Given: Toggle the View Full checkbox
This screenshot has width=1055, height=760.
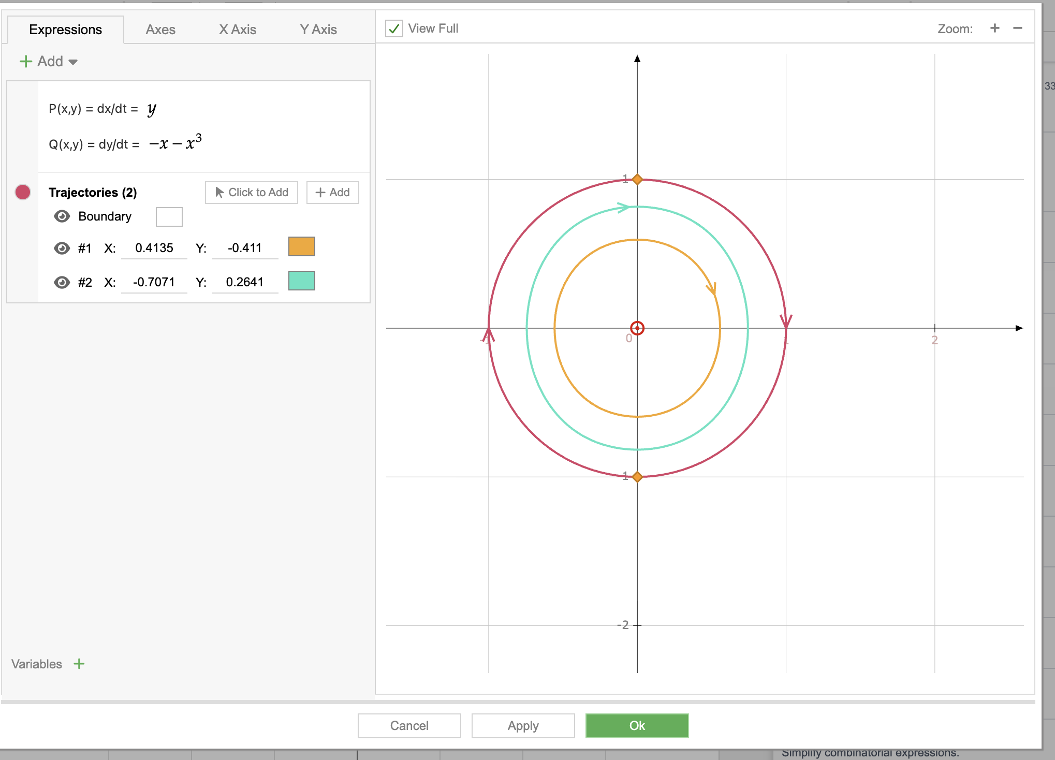Looking at the screenshot, I should pos(394,28).
